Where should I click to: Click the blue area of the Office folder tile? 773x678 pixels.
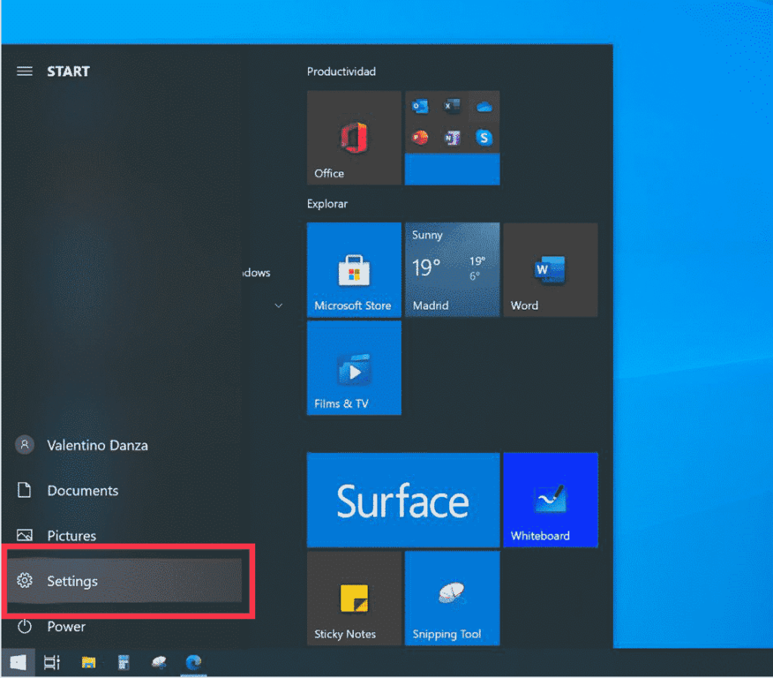(x=452, y=169)
